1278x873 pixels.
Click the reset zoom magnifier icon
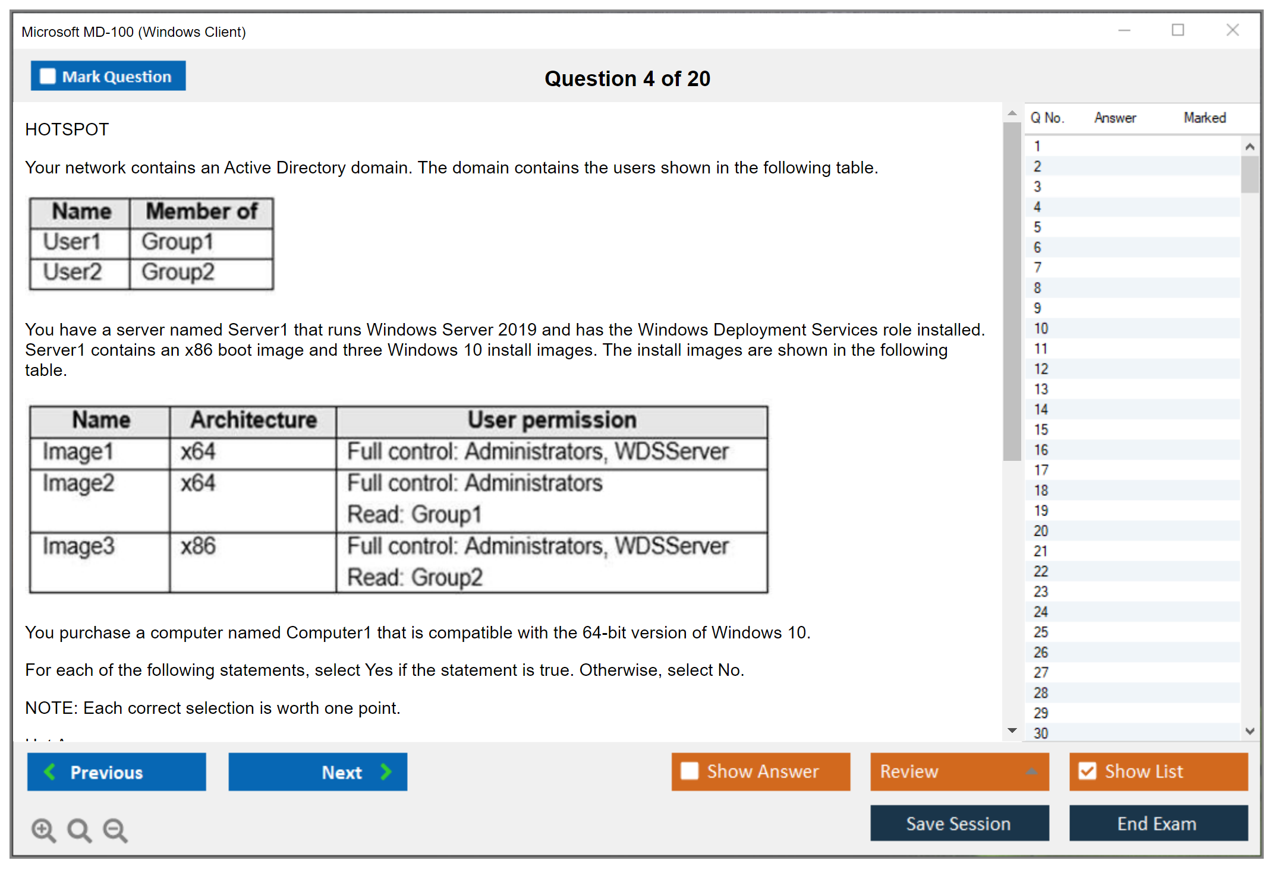click(79, 830)
